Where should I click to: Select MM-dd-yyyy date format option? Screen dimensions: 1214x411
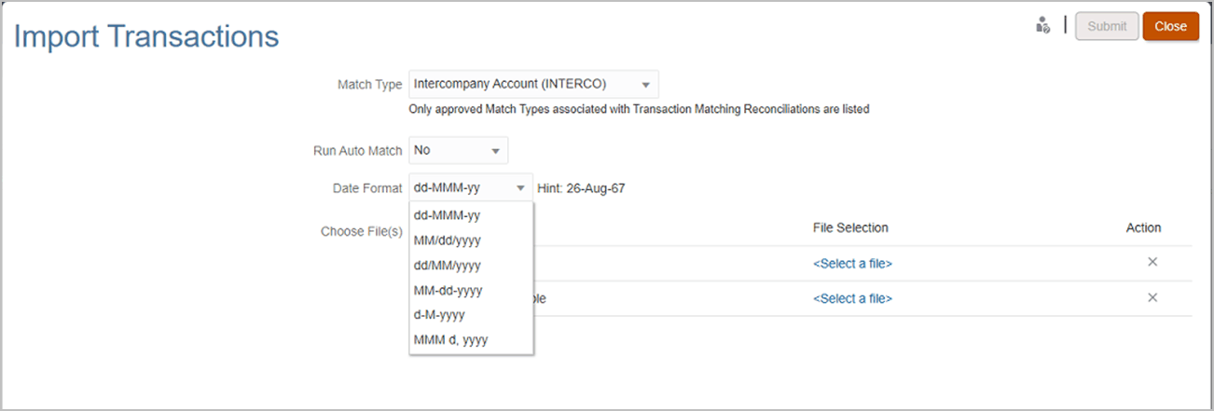[x=447, y=290]
